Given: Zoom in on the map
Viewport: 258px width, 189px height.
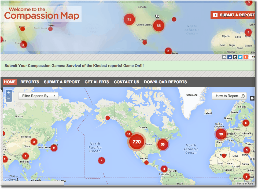Looking at the screenshot, I should click(9, 93).
